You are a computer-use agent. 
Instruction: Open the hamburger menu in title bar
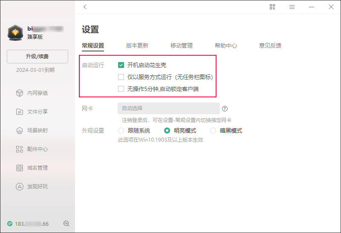click(292, 7)
